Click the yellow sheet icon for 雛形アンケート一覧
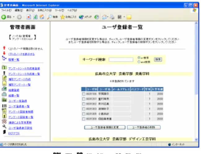Screen dimensions: 201x154 pos(4,83)
